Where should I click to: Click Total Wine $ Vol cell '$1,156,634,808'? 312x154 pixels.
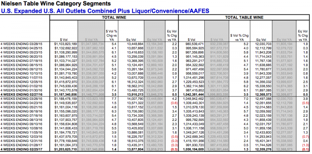coord(66,124)
